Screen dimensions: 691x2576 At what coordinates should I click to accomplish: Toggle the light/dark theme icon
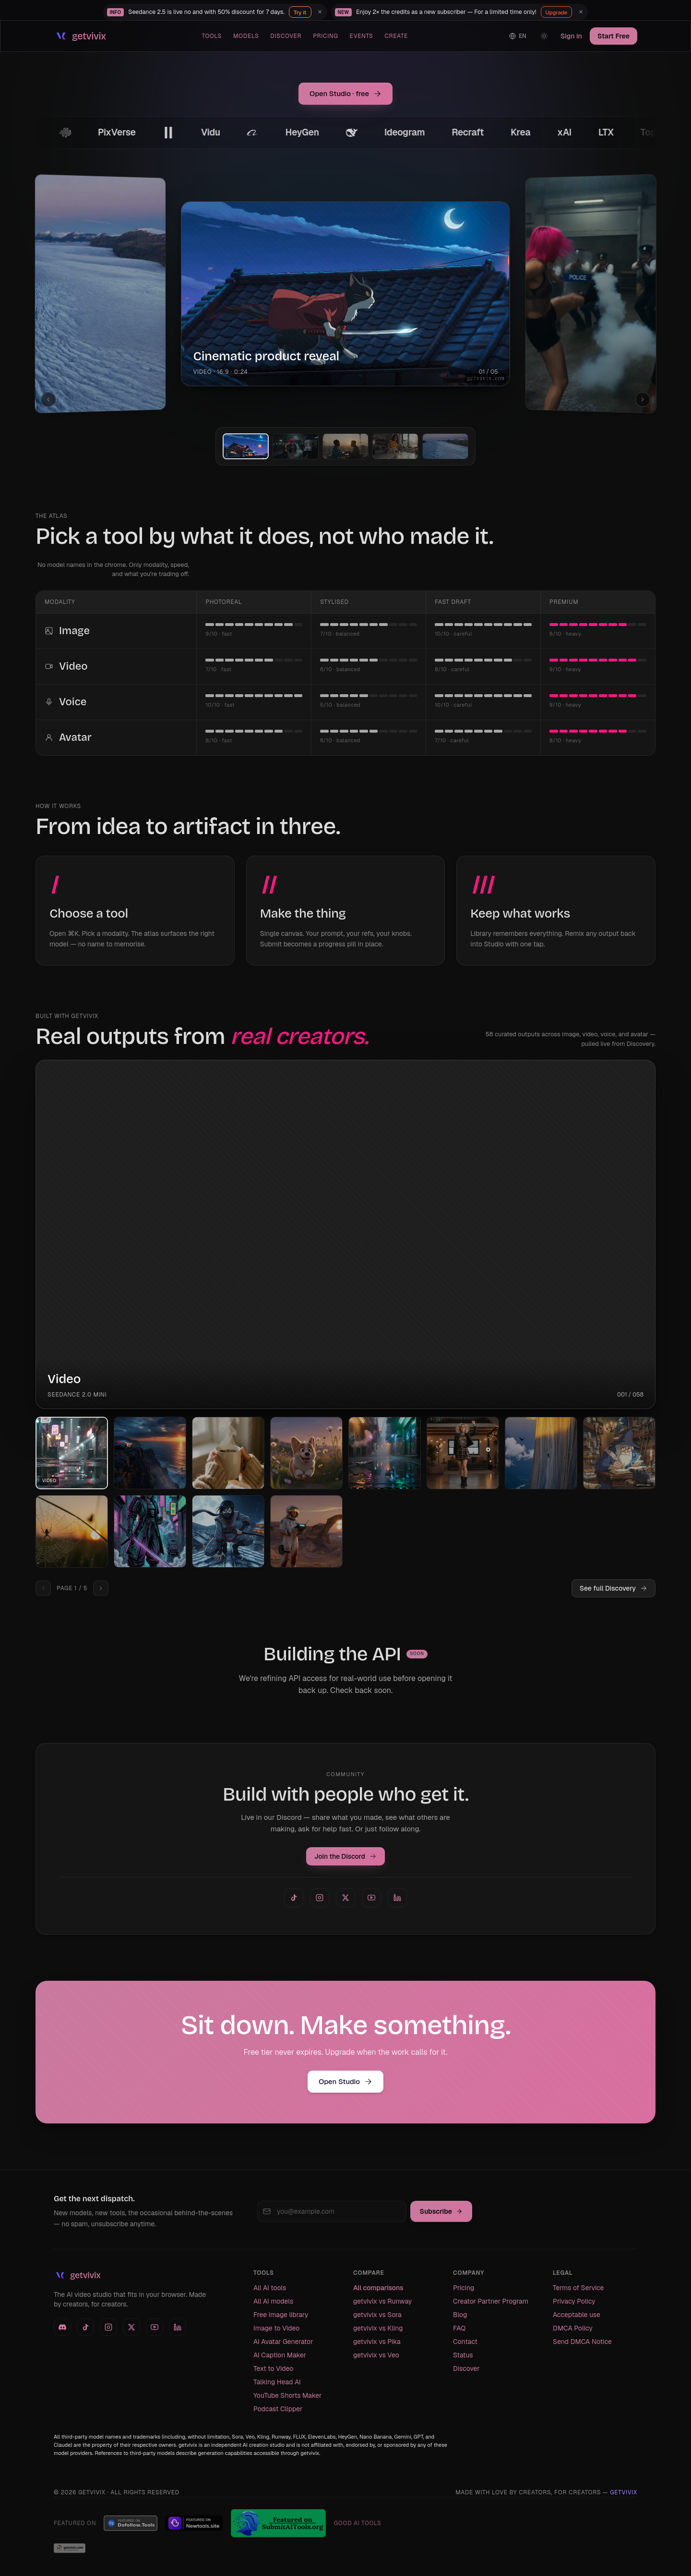point(544,36)
